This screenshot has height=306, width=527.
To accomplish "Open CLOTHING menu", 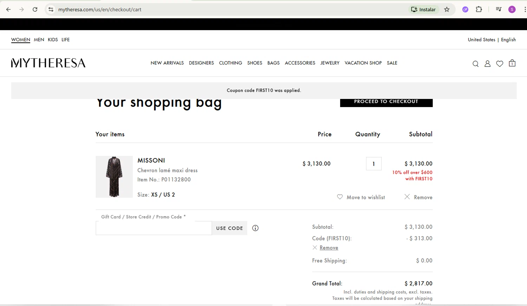I will (230, 63).
